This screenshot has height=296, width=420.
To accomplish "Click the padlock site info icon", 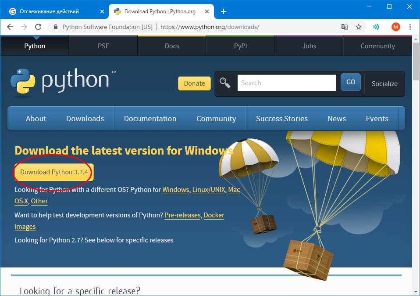I will (55, 27).
